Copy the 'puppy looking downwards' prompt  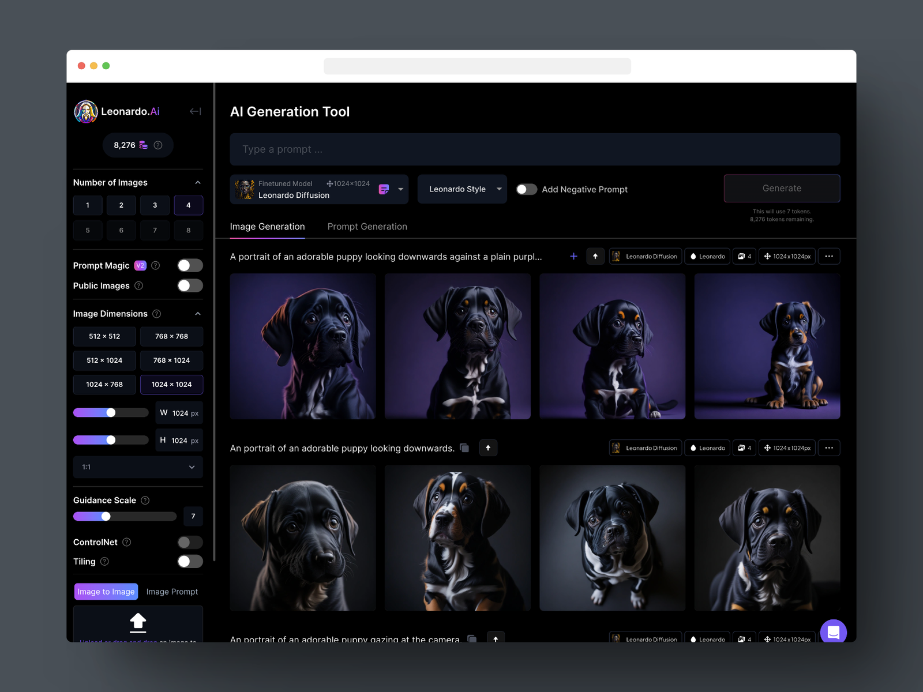[x=464, y=448]
